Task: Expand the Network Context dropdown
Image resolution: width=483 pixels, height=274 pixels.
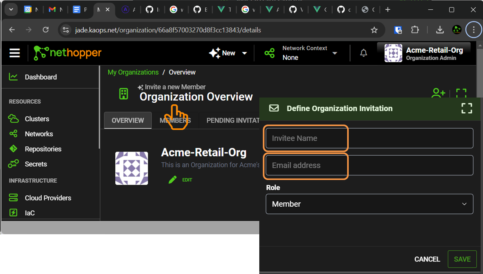Action: click(335, 53)
